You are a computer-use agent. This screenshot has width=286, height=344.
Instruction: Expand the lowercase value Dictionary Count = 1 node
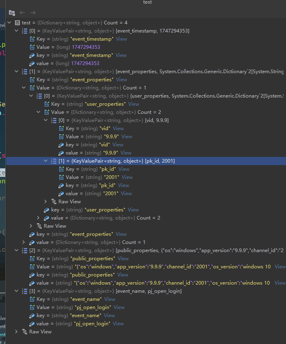24,242
